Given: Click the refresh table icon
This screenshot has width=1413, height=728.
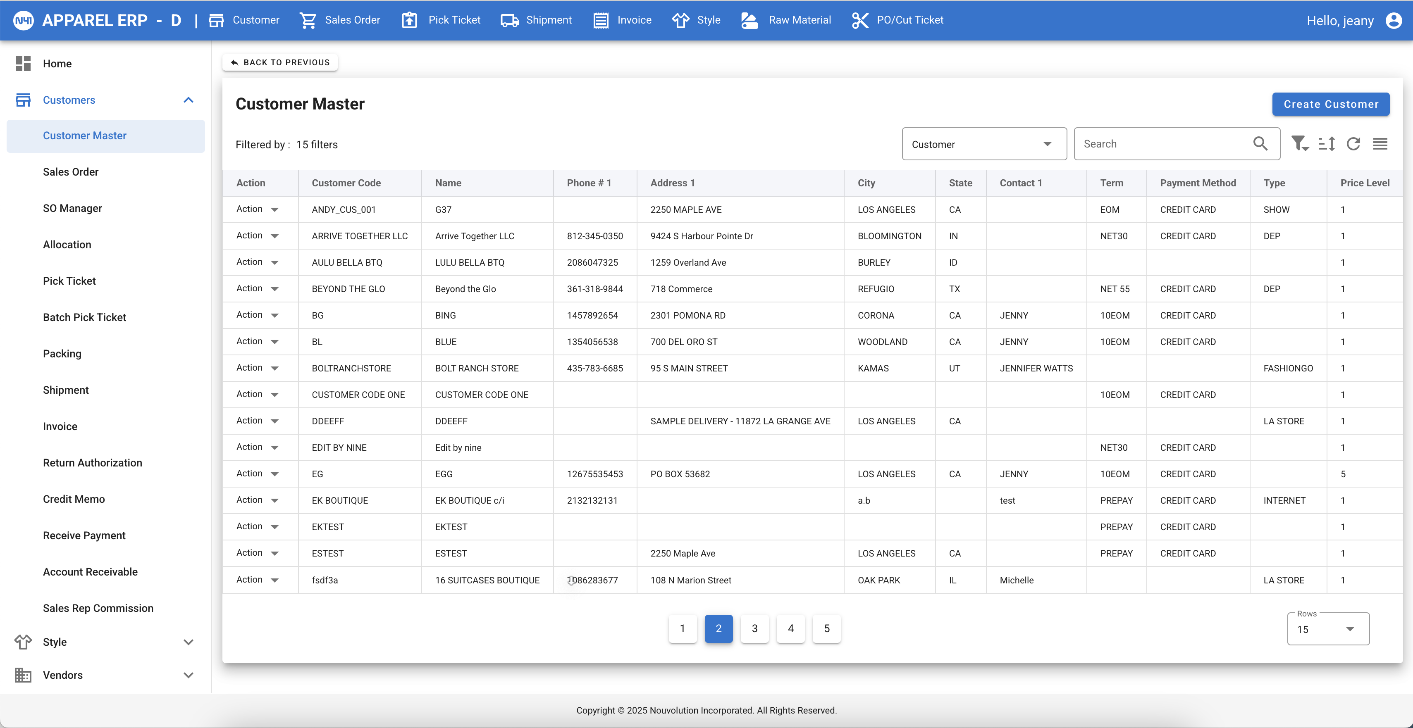Looking at the screenshot, I should (x=1353, y=144).
